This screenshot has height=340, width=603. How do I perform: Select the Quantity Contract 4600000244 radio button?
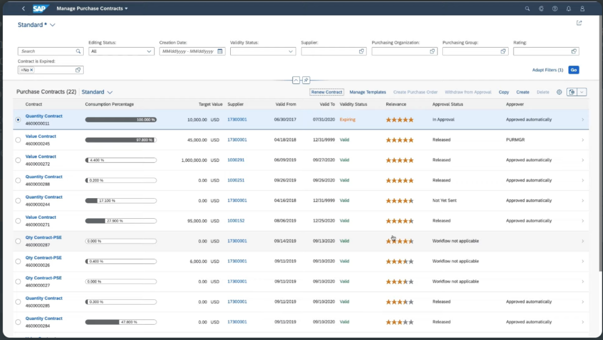pos(18,200)
